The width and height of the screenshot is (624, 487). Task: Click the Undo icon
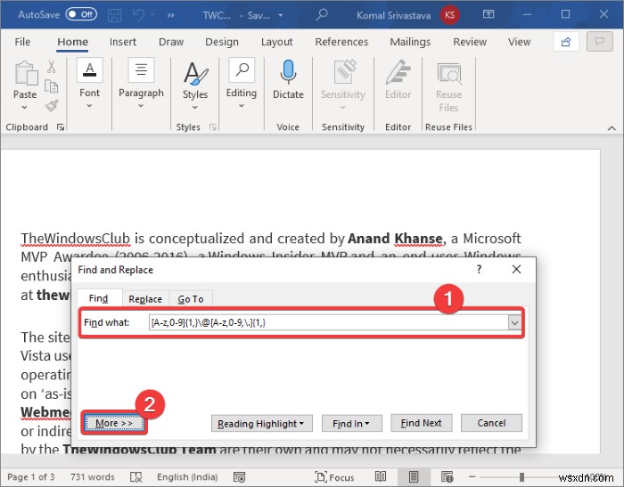(139, 15)
